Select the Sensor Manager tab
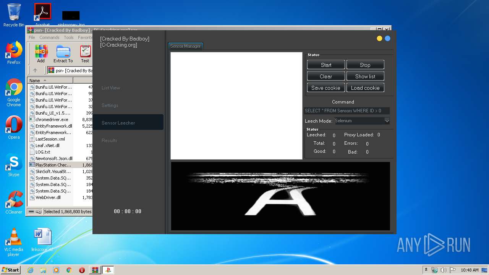489x275 pixels. click(x=185, y=46)
